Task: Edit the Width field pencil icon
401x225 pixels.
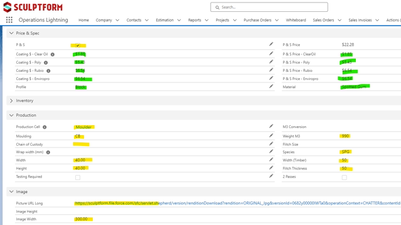Action: pos(271,160)
